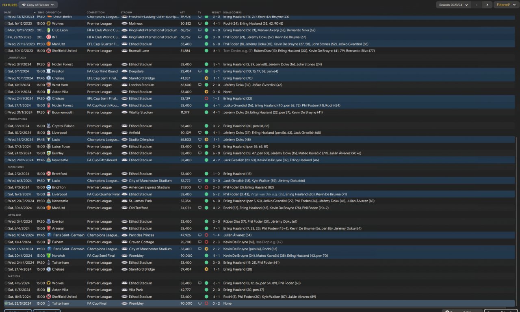Untick the selection circle for Tottenham on 25/5/2024
Viewport: 520px width, 312px height.
(6, 303)
